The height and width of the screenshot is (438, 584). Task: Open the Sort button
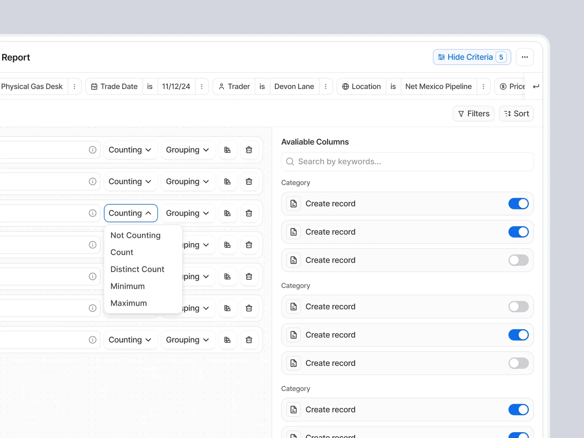point(516,114)
